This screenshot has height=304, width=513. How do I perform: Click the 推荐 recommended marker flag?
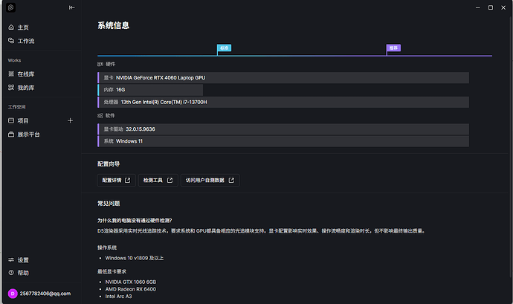click(393, 48)
